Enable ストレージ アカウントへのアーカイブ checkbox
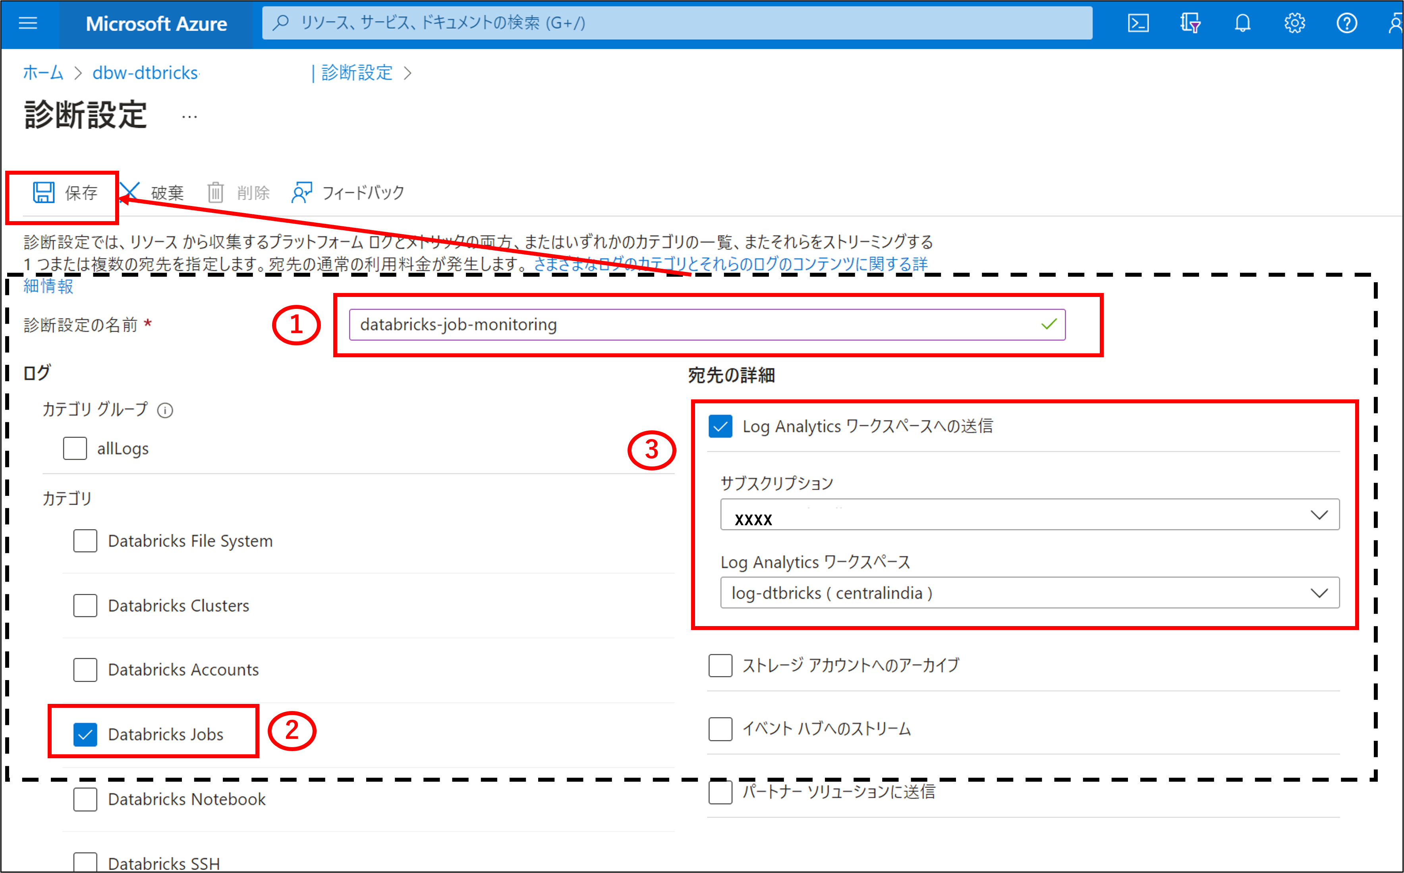 click(720, 665)
